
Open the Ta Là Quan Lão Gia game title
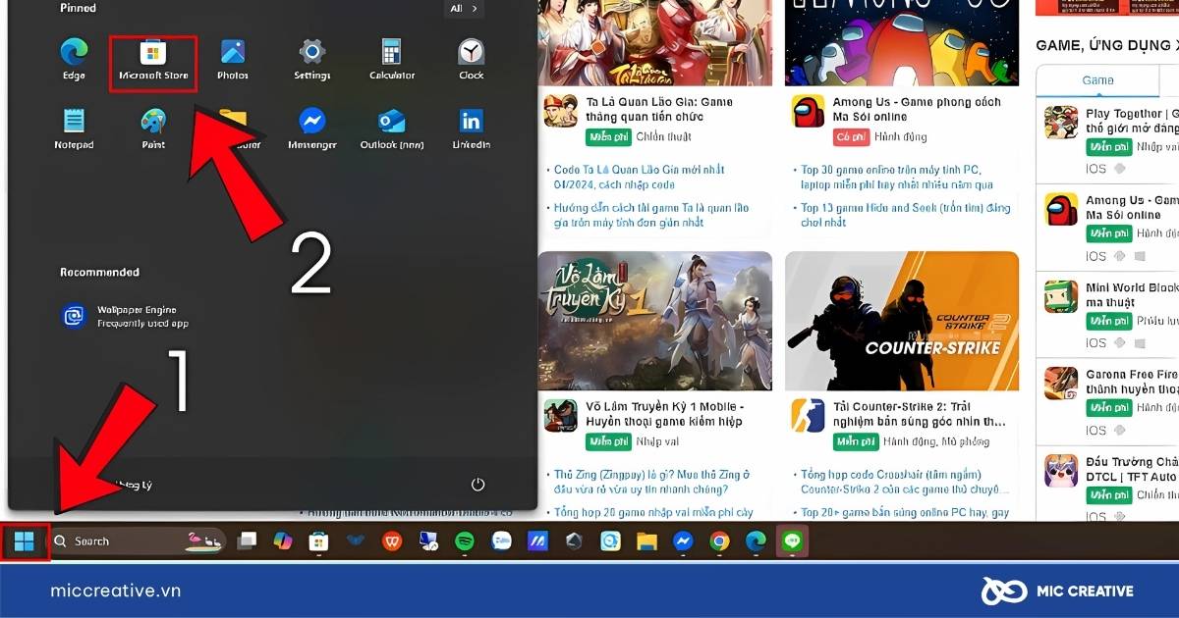click(658, 109)
